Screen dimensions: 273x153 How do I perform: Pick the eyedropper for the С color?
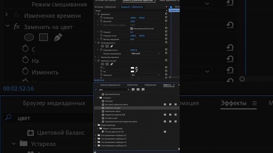tap(136, 68)
